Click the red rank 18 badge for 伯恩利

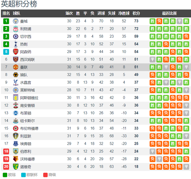tap(6, 151)
